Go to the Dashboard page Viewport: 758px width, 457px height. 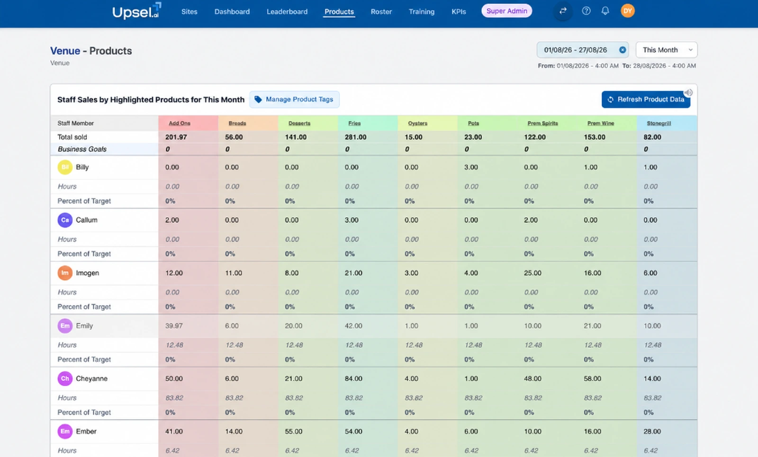[232, 11]
